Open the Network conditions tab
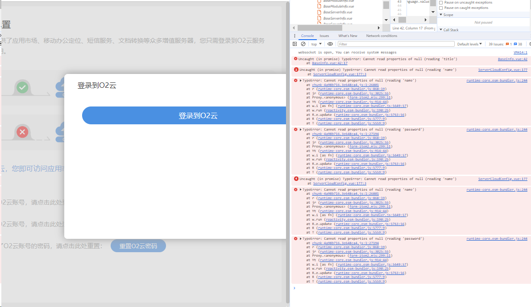Viewport: 531px width, 307px height. tap(382, 36)
